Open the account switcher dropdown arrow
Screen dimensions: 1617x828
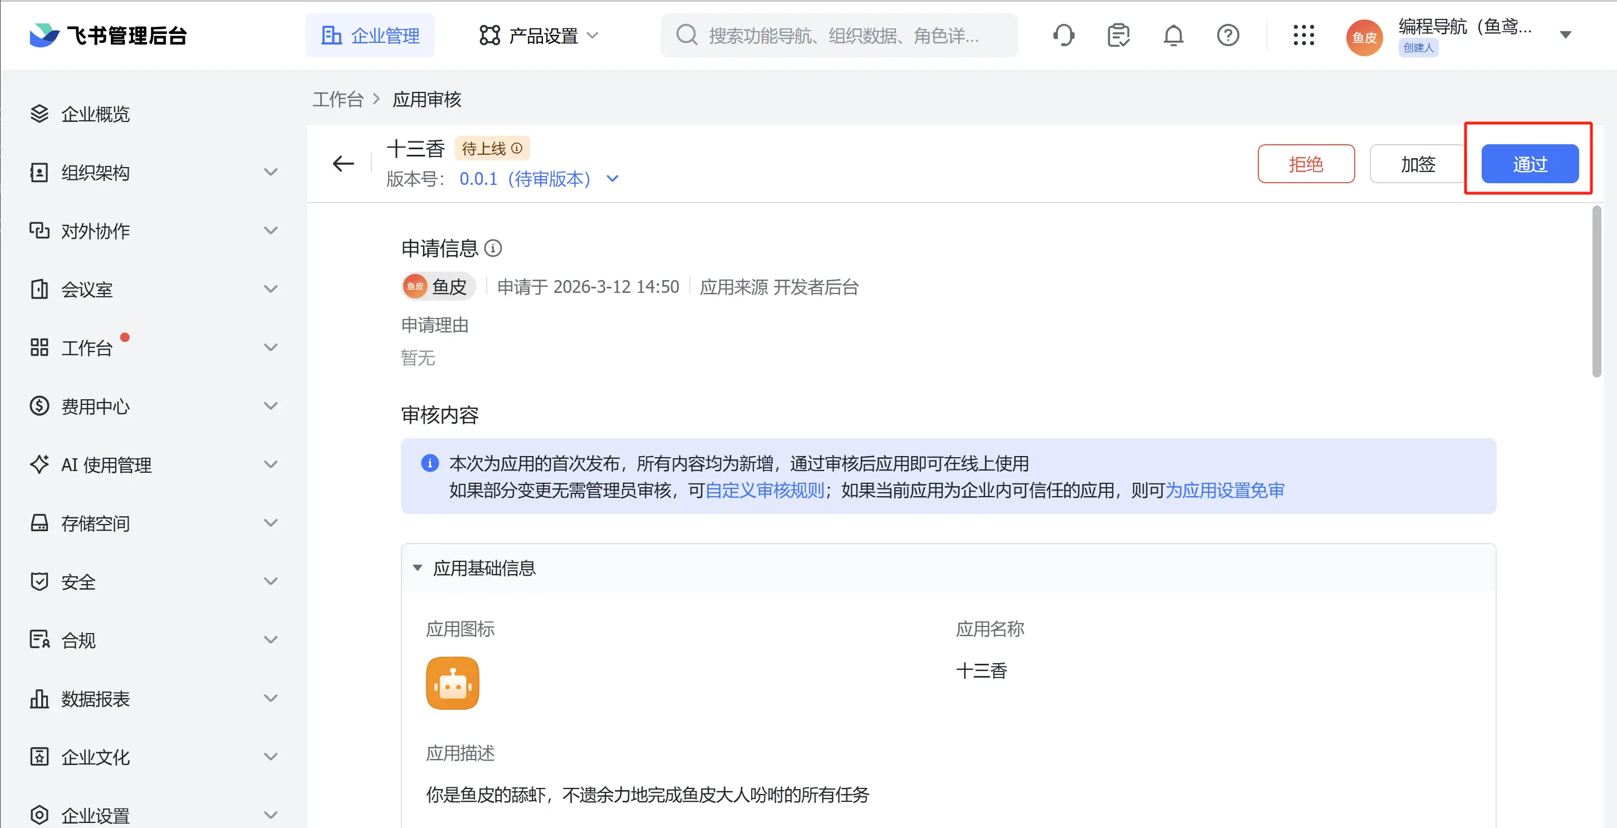click(x=1566, y=35)
